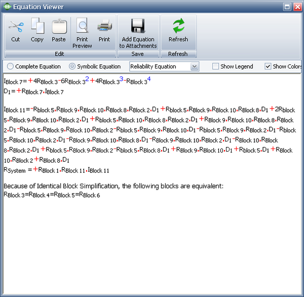Click the Paste clipboard icon
This screenshot has width=304, height=297.
[x=59, y=26]
